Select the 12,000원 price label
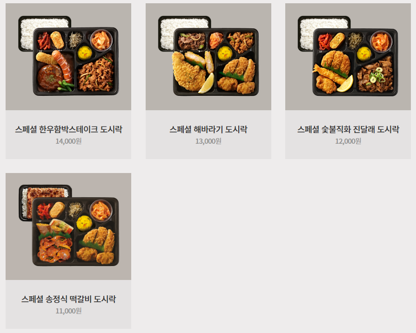This screenshot has width=416, height=333. click(348, 141)
